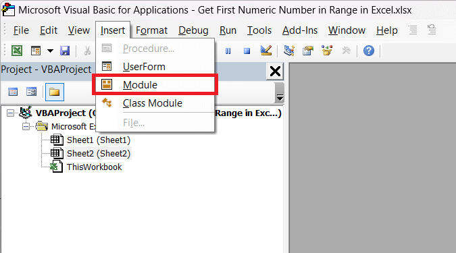Viewport: 456px width, 253px height.
Task: Choose UserForm from Insert menu
Action: pos(155,67)
